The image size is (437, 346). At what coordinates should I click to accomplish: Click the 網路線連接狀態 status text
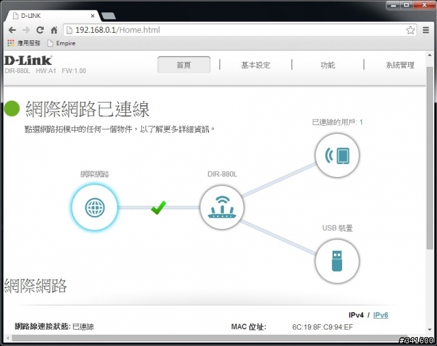pyautogui.click(x=54, y=326)
